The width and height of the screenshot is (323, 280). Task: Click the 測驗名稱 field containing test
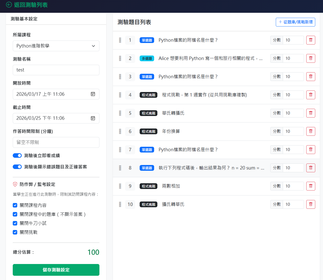(x=56, y=70)
